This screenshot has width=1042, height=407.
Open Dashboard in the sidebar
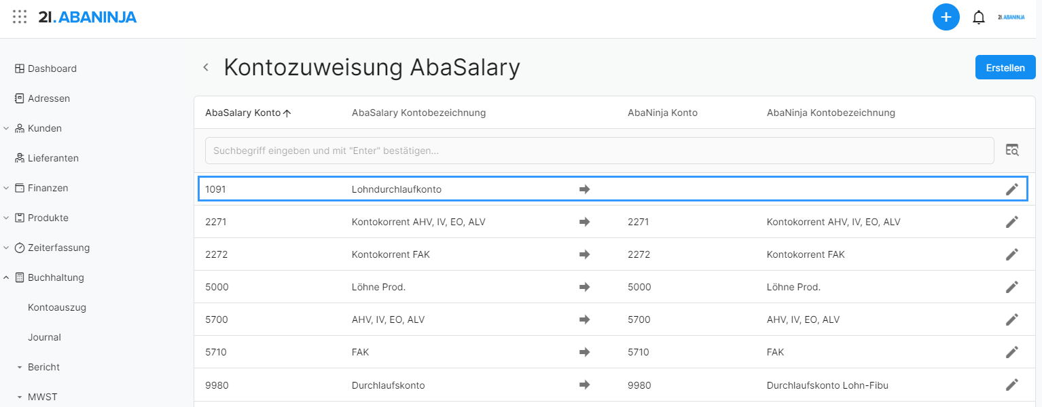[x=52, y=69]
